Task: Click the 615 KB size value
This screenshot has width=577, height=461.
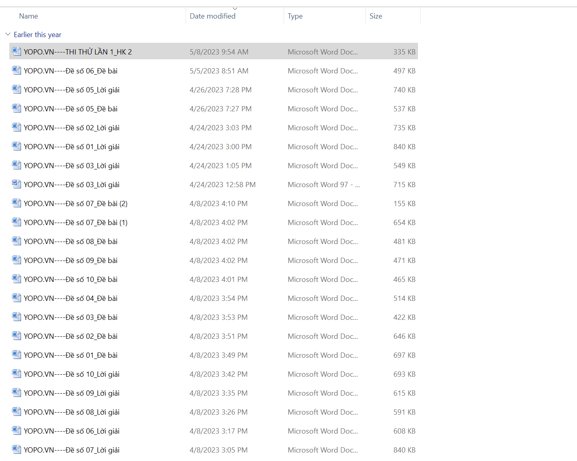Action: click(x=404, y=393)
